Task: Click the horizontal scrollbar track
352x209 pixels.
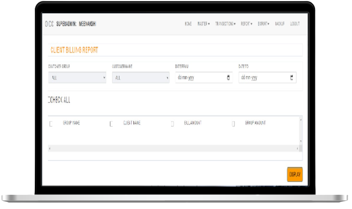Action: pyautogui.click(x=174, y=148)
